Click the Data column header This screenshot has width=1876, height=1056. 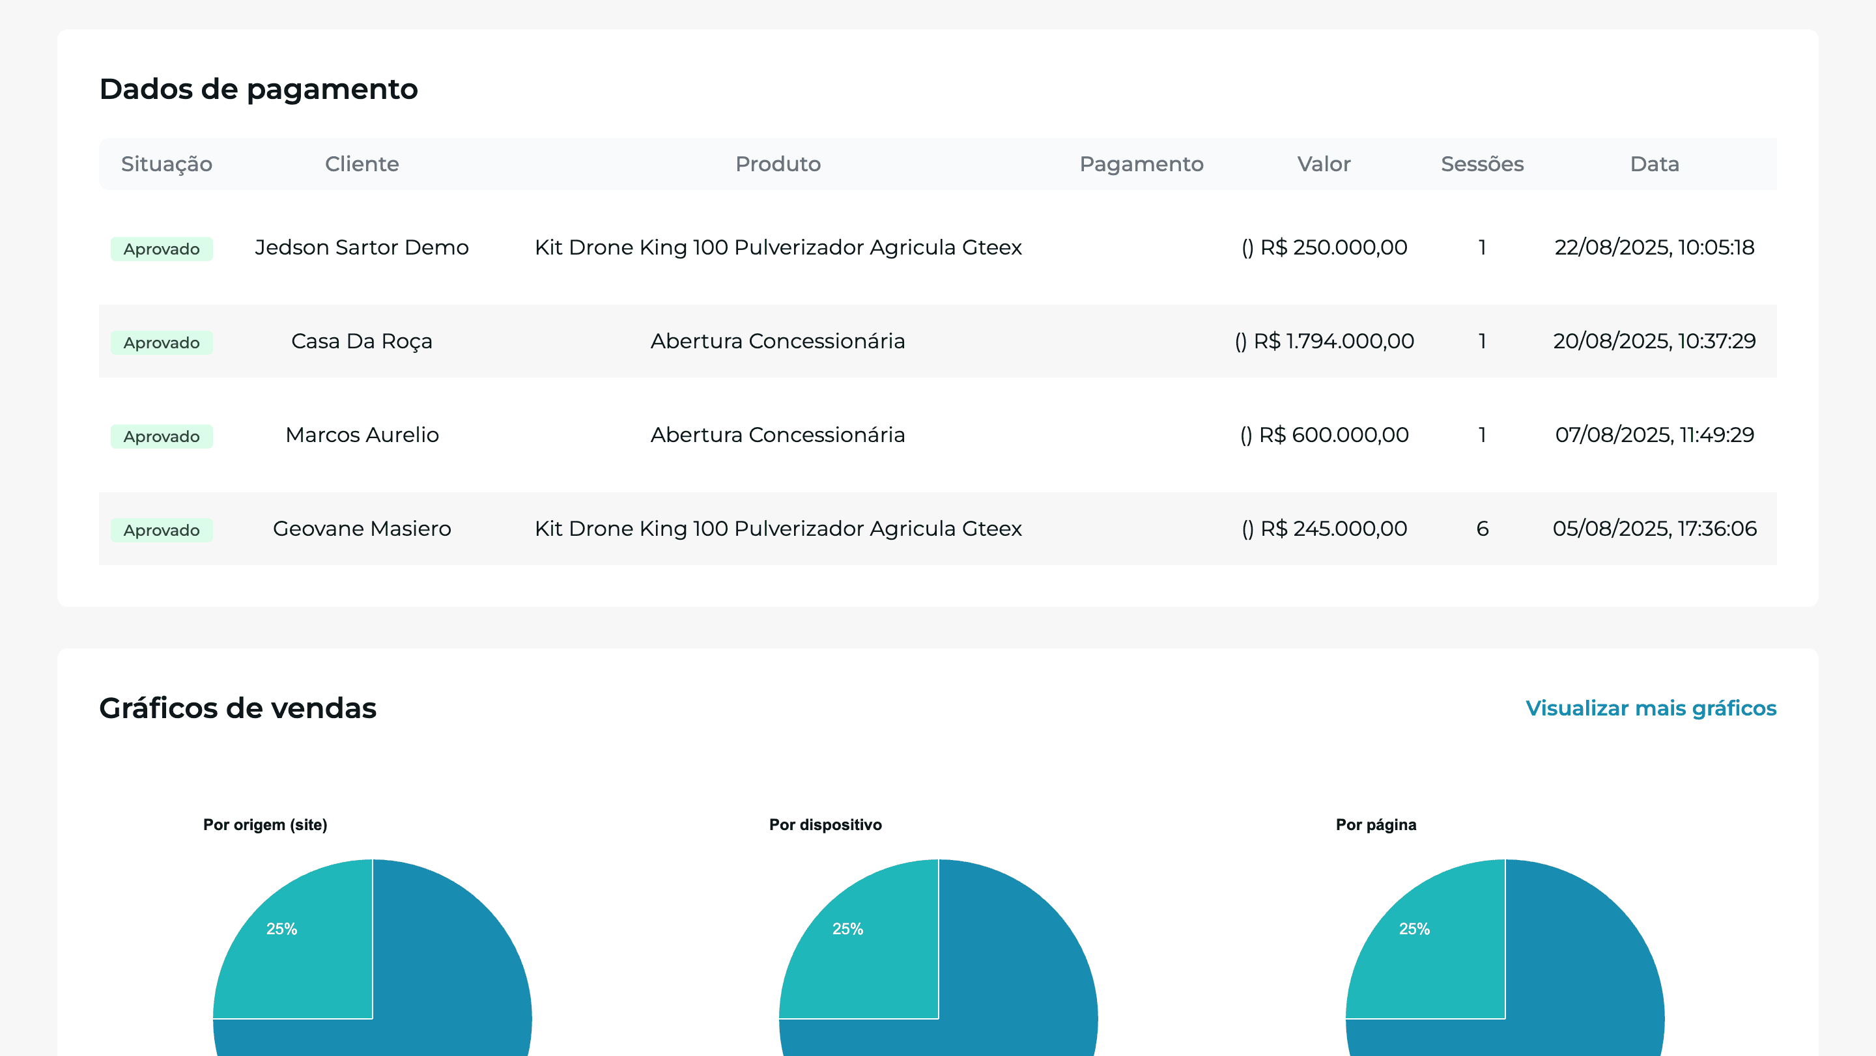point(1654,164)
